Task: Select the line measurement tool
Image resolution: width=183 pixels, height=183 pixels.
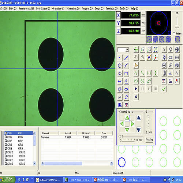Action: pyautogui.click(x=126, y=58)
